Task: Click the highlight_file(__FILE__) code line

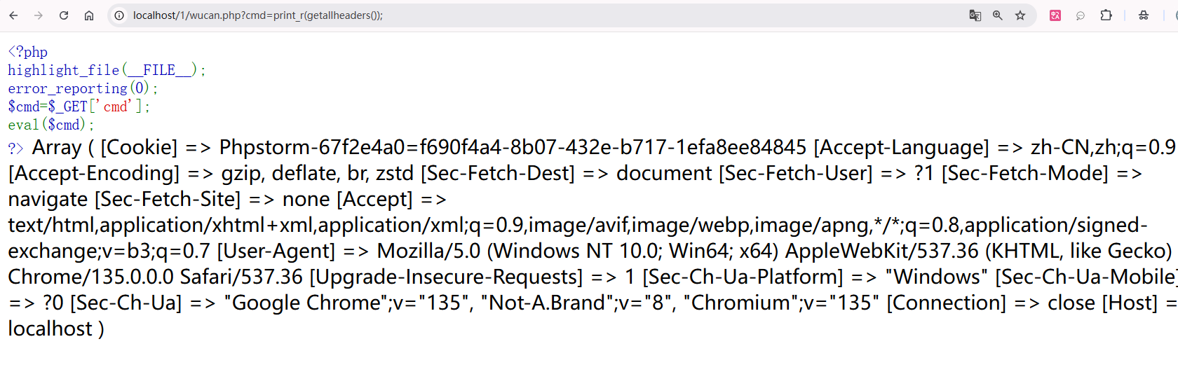Action: (107, 70)
